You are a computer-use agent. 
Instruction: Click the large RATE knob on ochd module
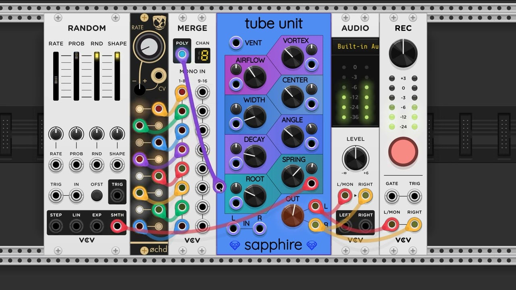pyautogui.click(x=148, y=46)
